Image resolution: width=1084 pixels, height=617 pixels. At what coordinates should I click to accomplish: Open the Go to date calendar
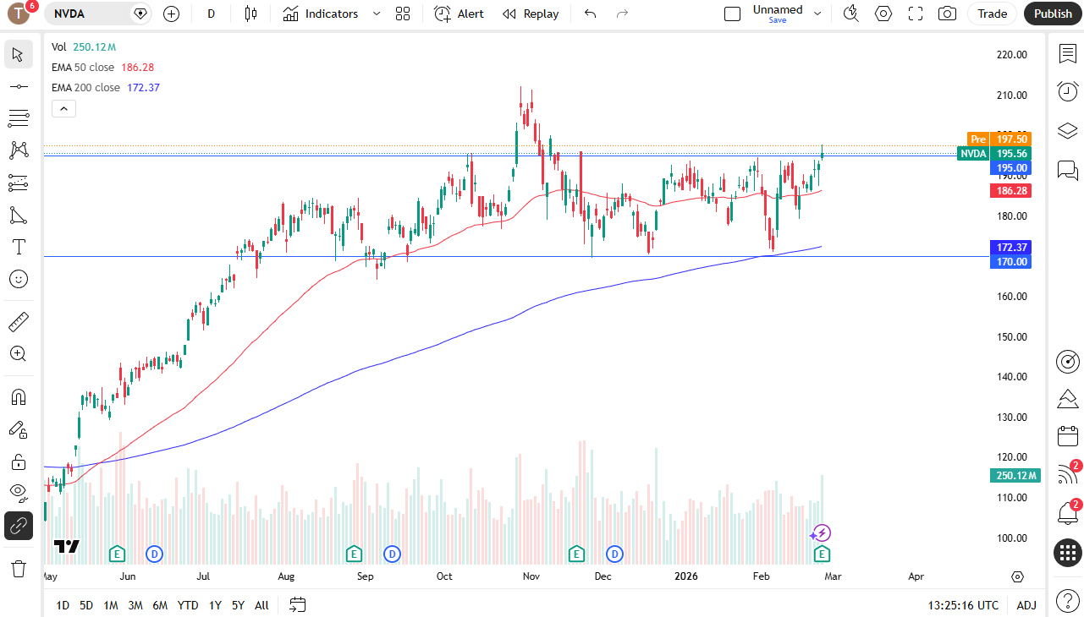(x=297, y=605)
